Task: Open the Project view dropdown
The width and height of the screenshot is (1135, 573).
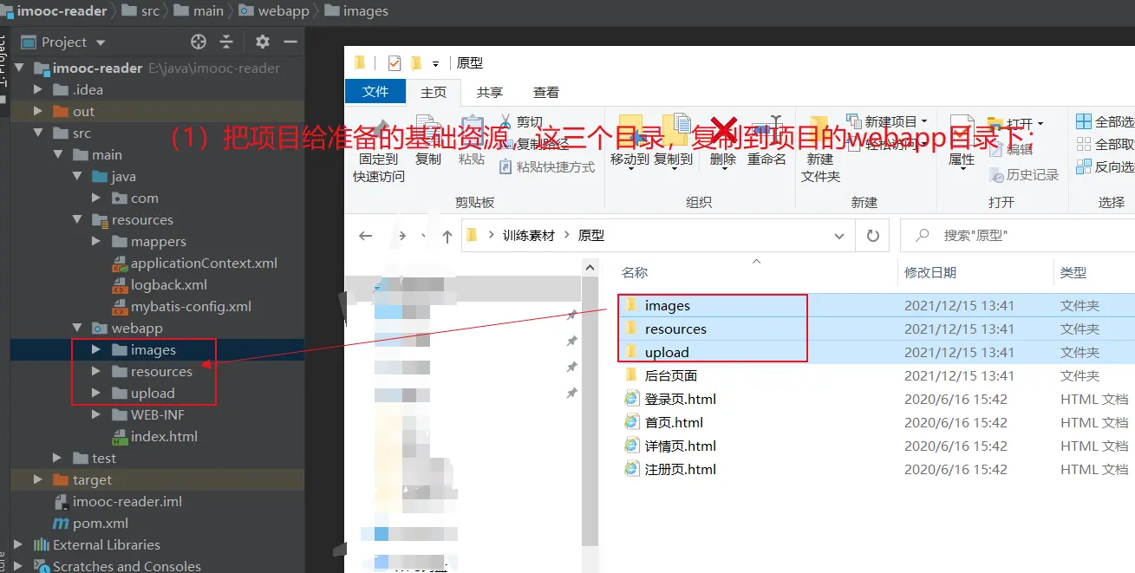Action: (101, 42)
